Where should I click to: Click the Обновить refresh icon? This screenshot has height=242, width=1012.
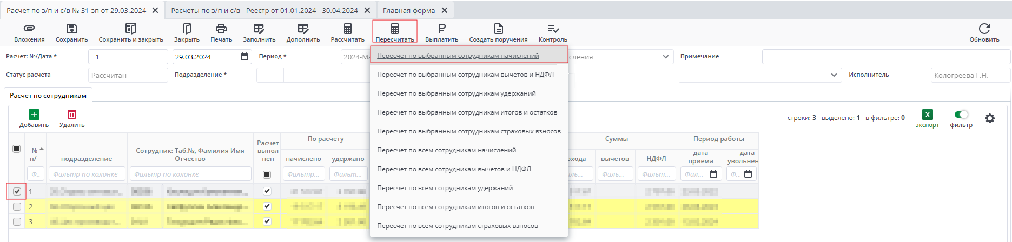[984, 28]
